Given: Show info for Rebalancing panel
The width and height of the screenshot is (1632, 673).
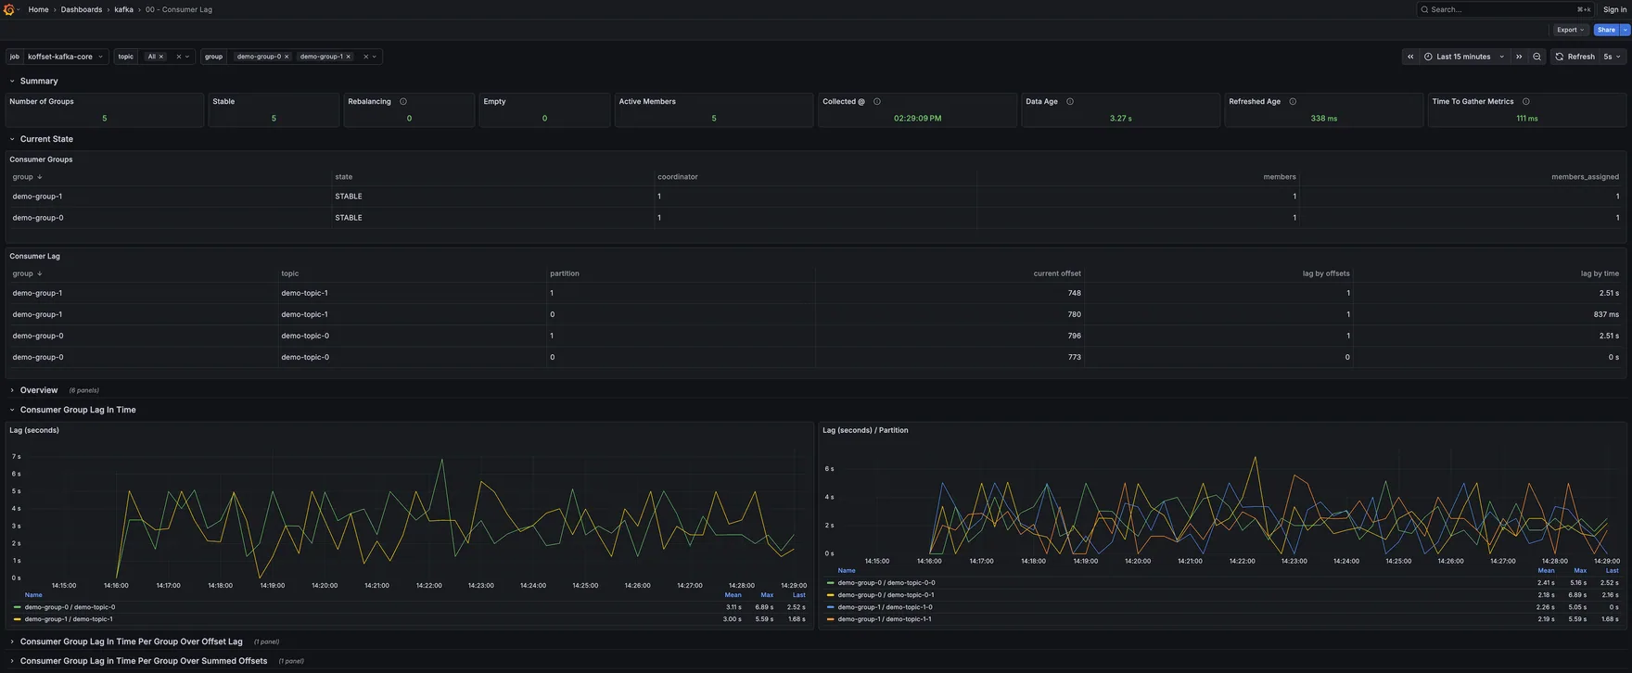Looking at the screenshot, I should tap(403, 101).
